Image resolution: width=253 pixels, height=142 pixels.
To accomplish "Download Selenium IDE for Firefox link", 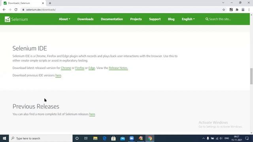I will [x=80, y=68].
